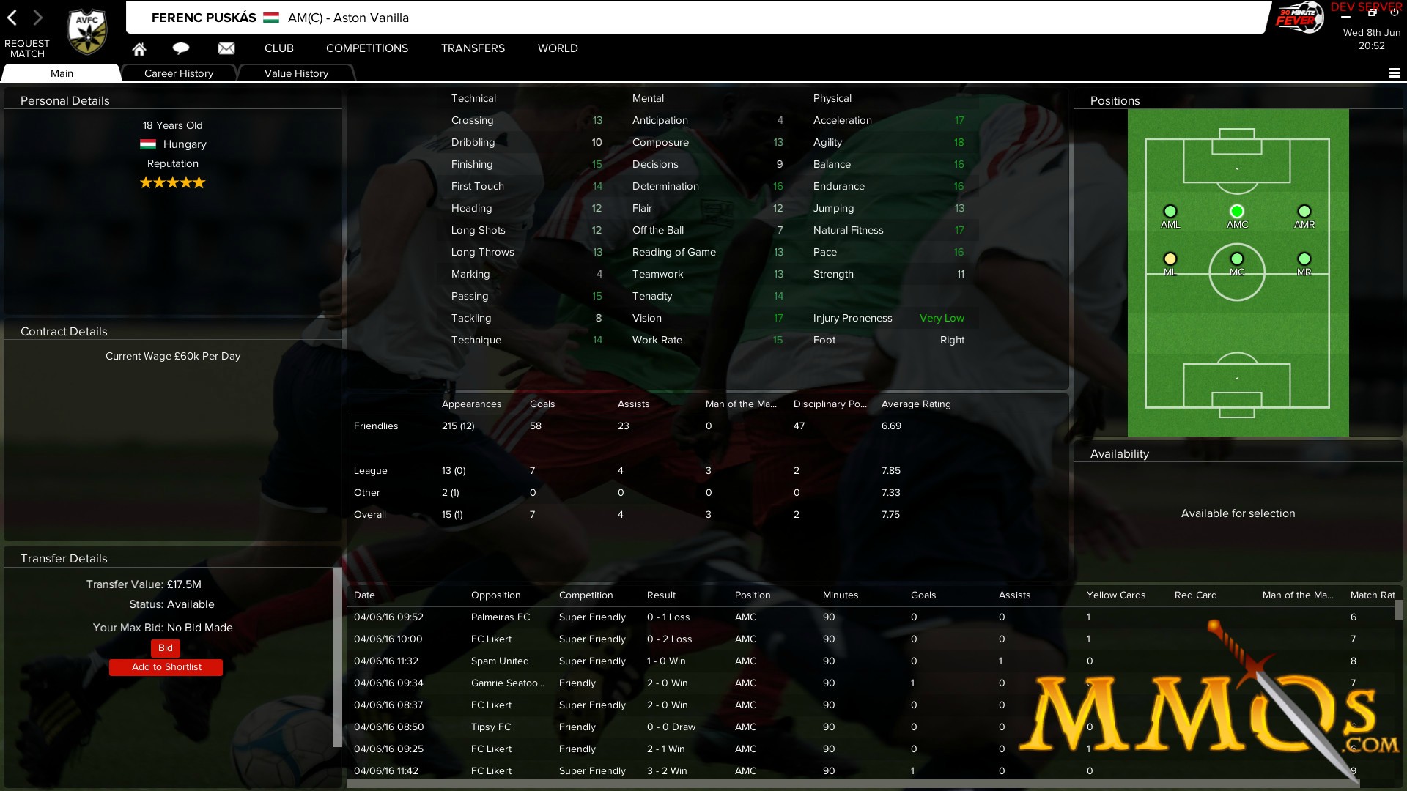The height and width of the screenshot is (791, 1407).
Task: Click the Bid button for transfer
Action: tap(165, 646)
